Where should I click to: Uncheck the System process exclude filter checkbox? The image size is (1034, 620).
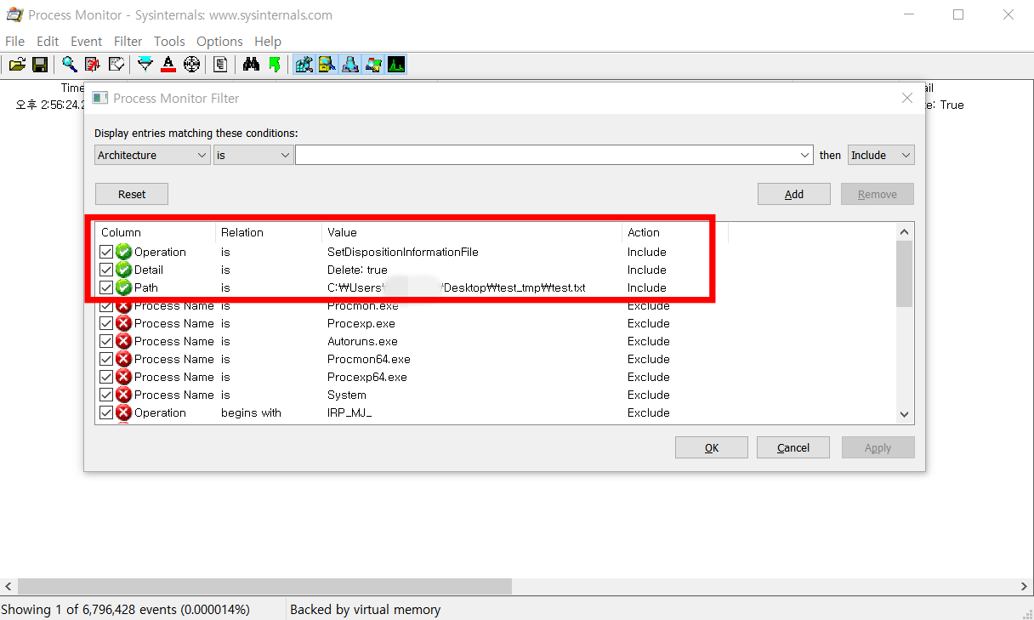[106, 395]
